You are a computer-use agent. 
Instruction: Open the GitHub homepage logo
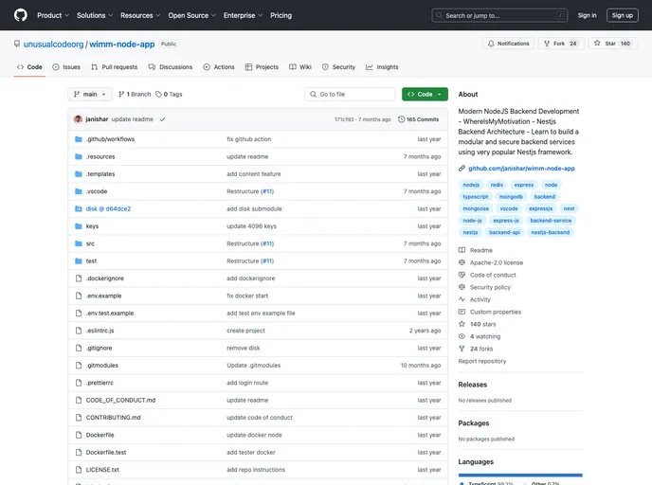click(21, 15)
